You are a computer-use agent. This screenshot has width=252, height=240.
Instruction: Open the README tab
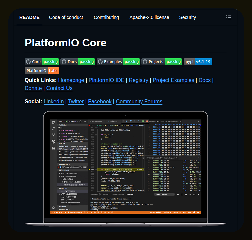[x=29, y=17]
